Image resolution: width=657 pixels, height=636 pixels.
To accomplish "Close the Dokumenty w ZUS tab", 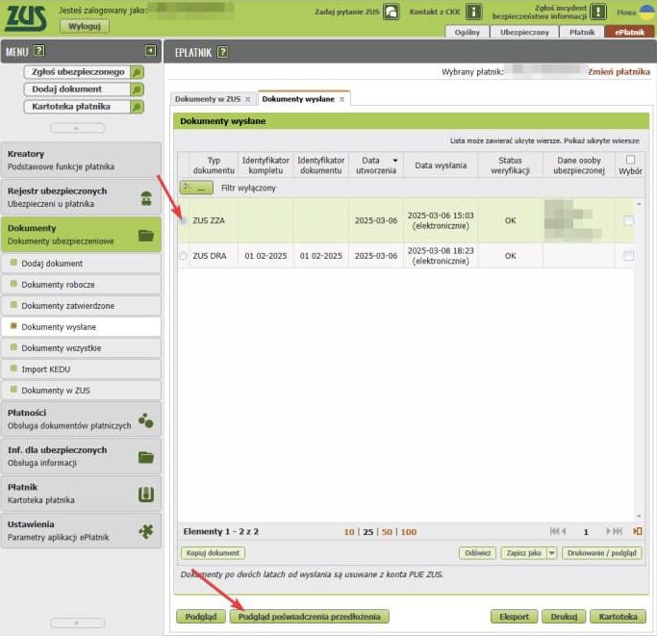I will [x=247, y=99].
